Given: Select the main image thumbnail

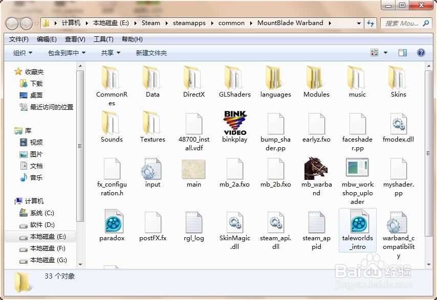Looking at the screenshot, I should [x=193, y=169].
